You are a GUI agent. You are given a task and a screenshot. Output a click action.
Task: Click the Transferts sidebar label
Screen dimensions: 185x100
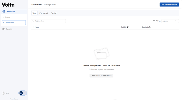click(x=10, y=12)
